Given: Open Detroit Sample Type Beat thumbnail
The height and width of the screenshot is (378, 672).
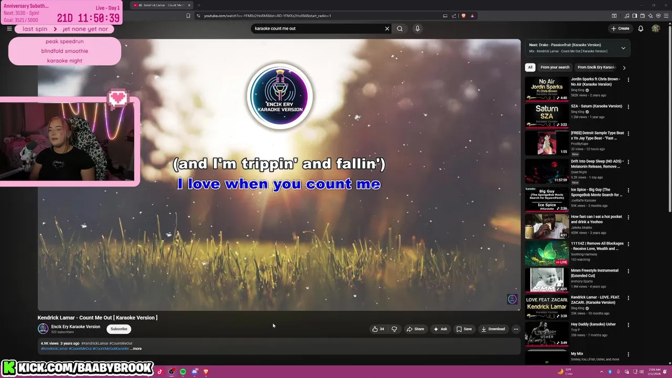Looking at the screenshot, I should 547,143.
